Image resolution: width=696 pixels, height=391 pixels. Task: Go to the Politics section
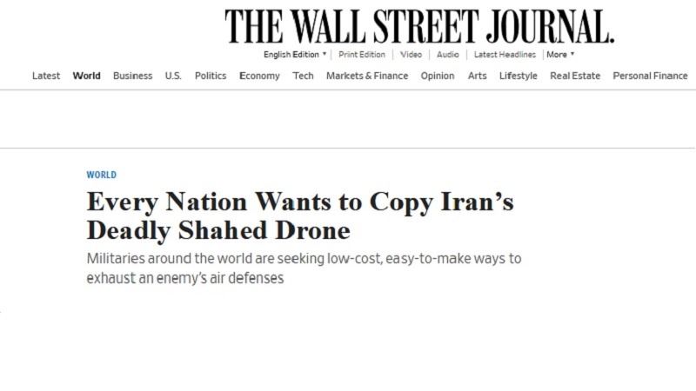coord(211,76)
